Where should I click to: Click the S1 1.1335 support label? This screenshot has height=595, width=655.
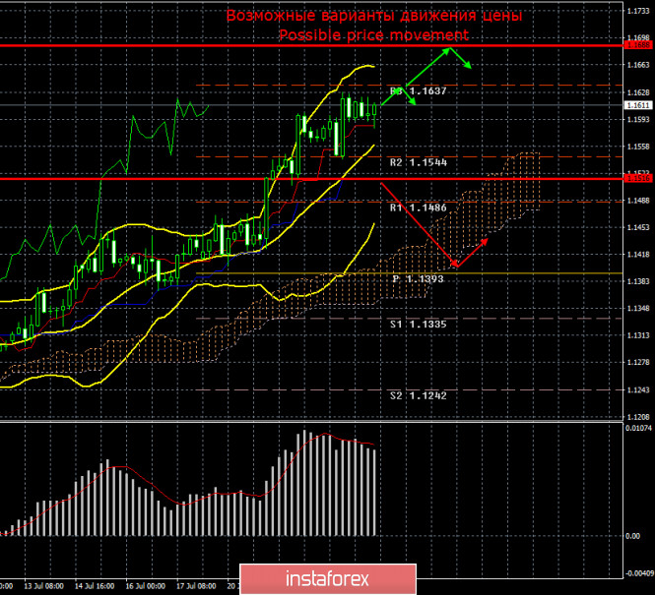coord(417,322)
